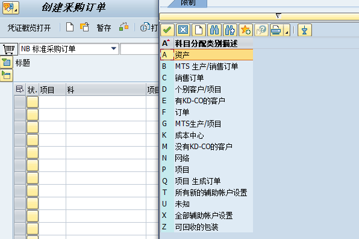359x239 pixels.
Task: Click the 暂存 hold button
Action: coord(104,28)
